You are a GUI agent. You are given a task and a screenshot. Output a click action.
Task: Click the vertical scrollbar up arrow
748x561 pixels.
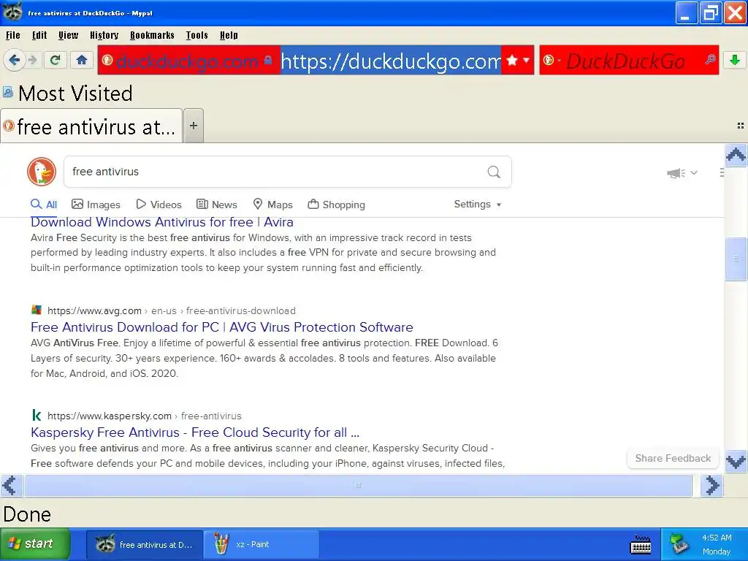tap(736, 155)
